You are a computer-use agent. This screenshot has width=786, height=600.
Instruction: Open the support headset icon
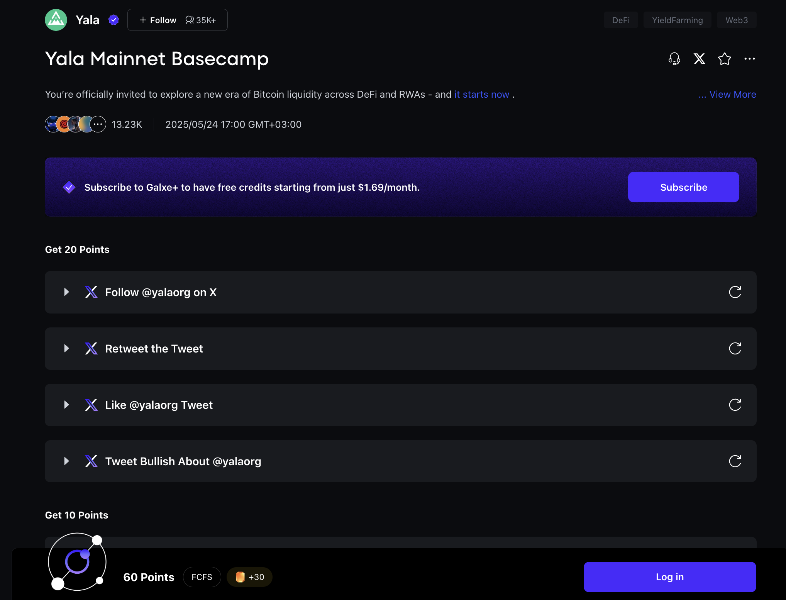tap(674, 59)
